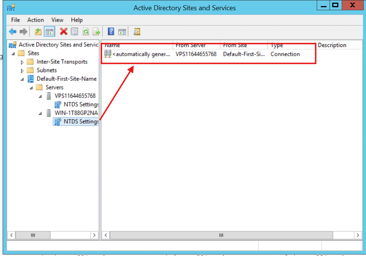Click the Back arrow toolbar icon
The width and height of the screenshot is (366, 256).
click(x=13, y=31)
